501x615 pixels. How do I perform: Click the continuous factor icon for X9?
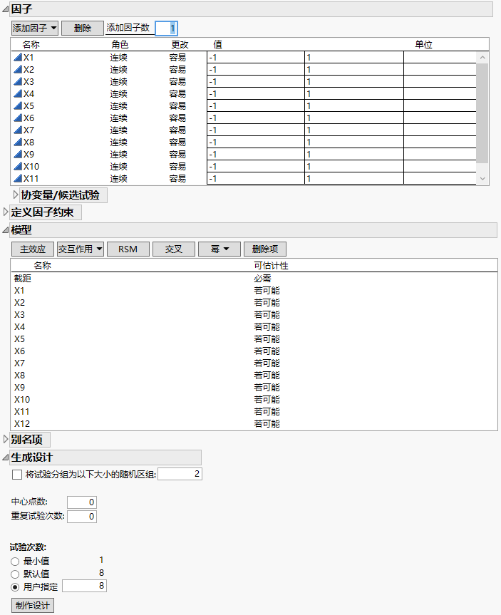(x=18, y=155)
